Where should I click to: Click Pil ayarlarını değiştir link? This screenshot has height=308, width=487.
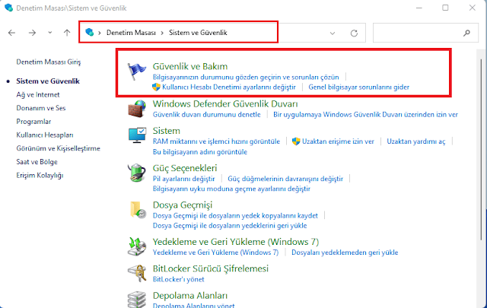click(183, 179)
